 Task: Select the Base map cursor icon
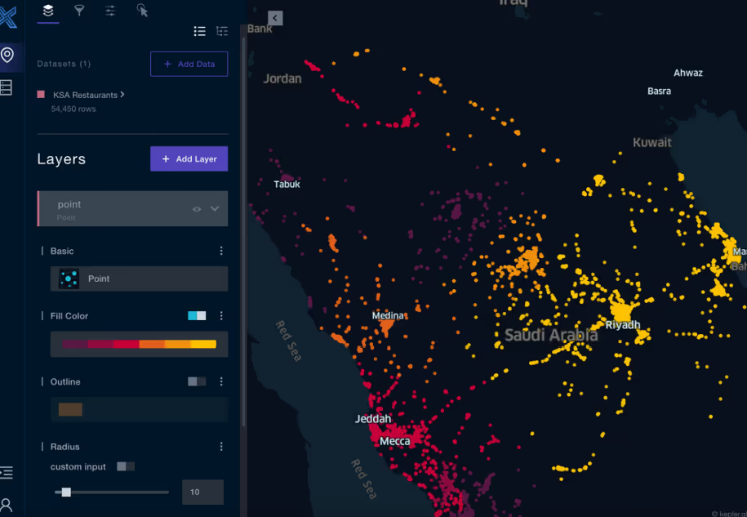pos(141,11)
